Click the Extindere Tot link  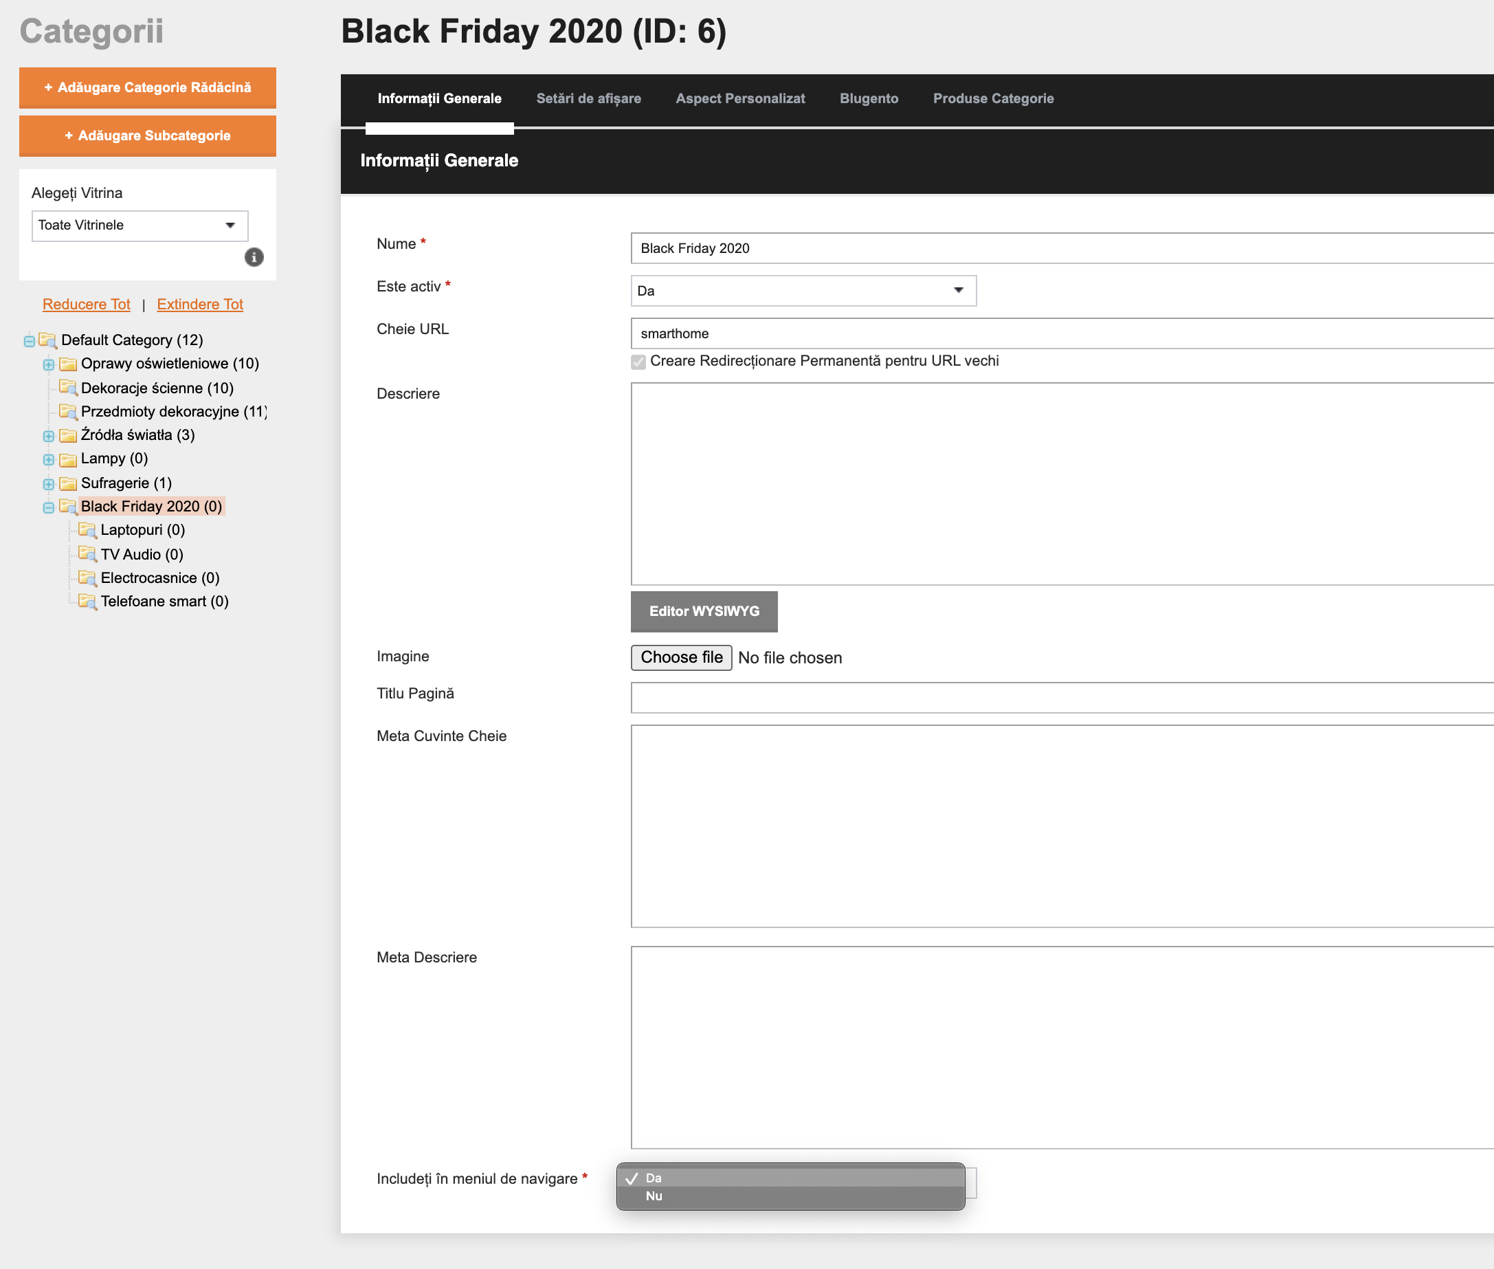click(x=200, y=305)
